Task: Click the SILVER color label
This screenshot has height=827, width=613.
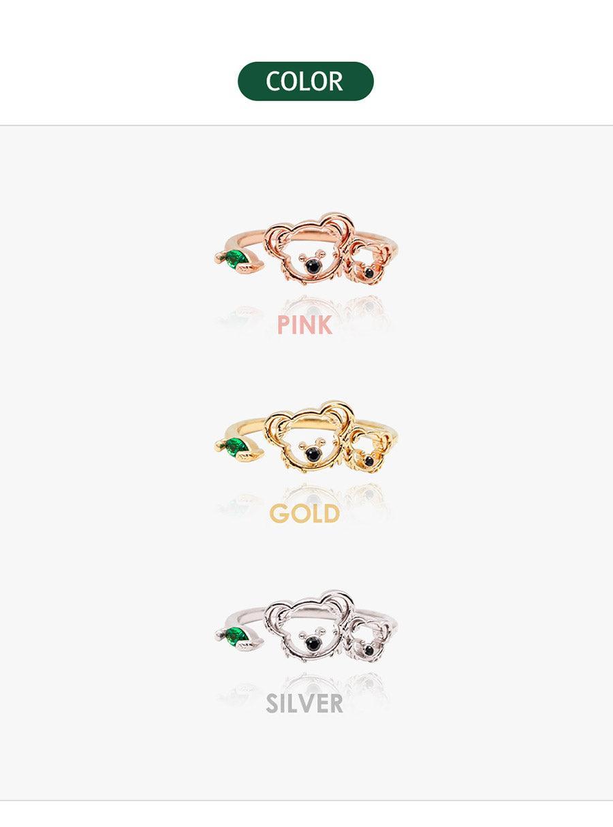Action: coord(304,702)
